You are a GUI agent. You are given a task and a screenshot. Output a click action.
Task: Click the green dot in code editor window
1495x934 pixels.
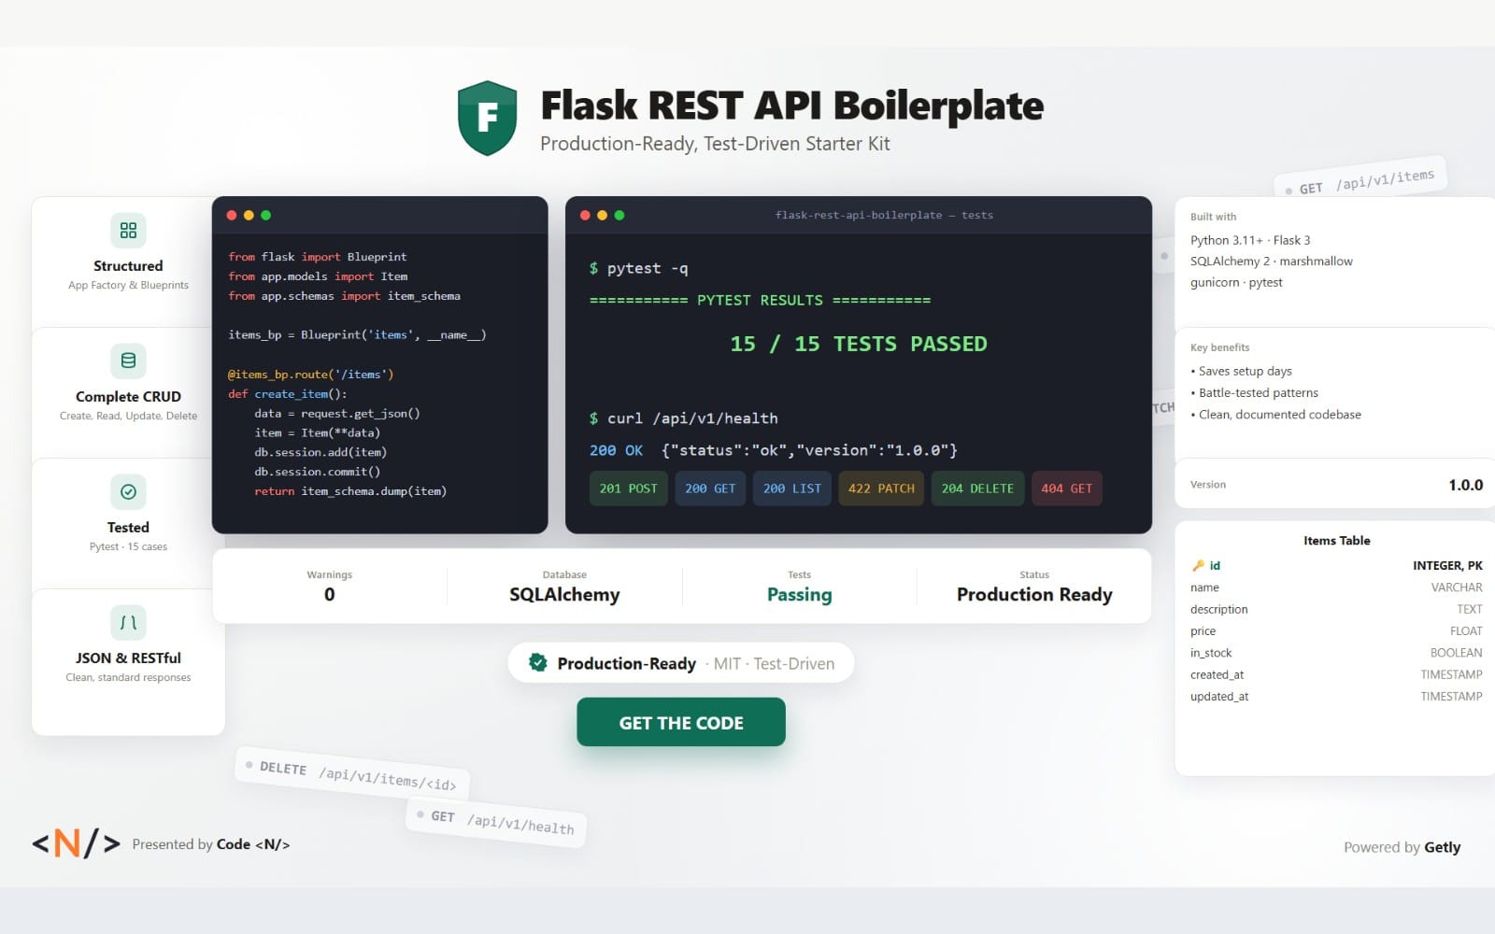pos(265,216)
